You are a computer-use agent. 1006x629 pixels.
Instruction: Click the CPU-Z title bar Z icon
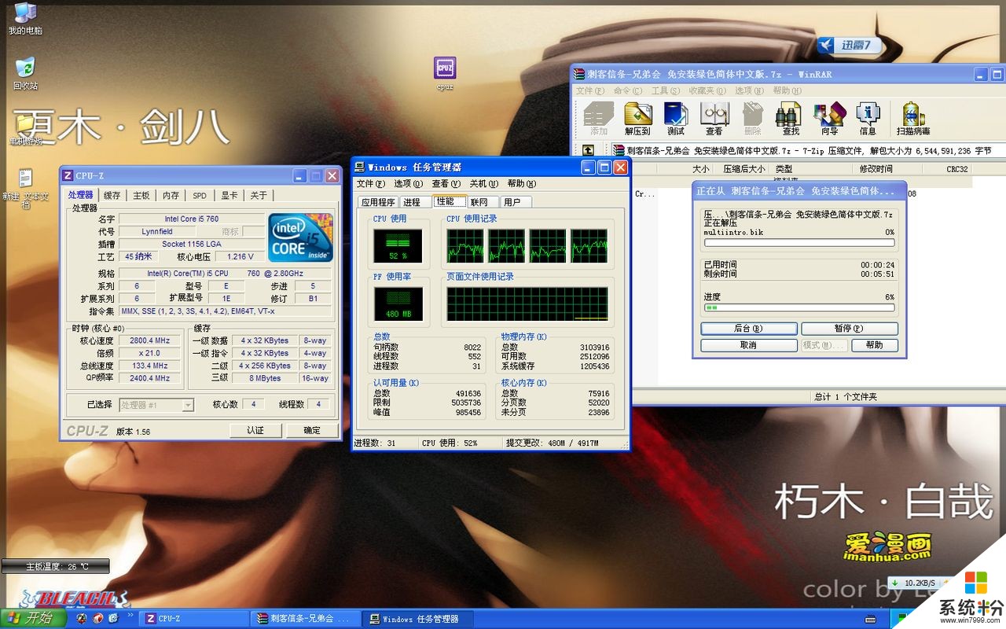tap(68, 175)
